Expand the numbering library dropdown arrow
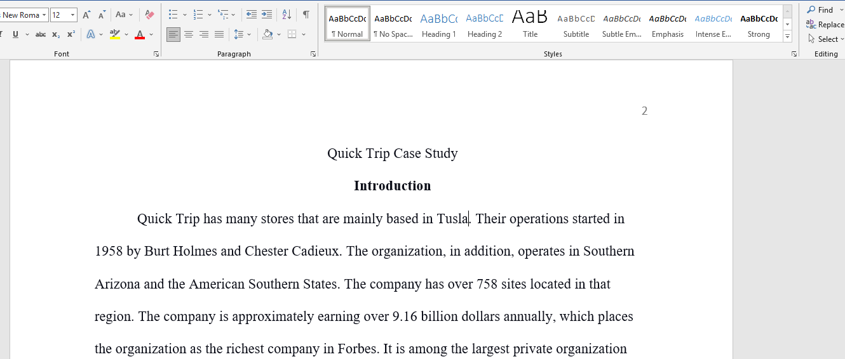 (210, 15)
